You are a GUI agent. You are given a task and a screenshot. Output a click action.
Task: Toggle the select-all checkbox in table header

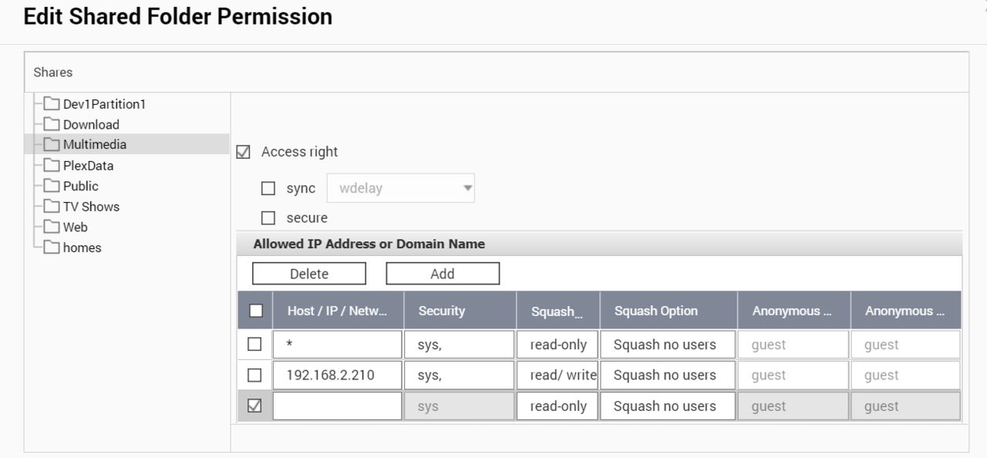(x=256, y=311)
